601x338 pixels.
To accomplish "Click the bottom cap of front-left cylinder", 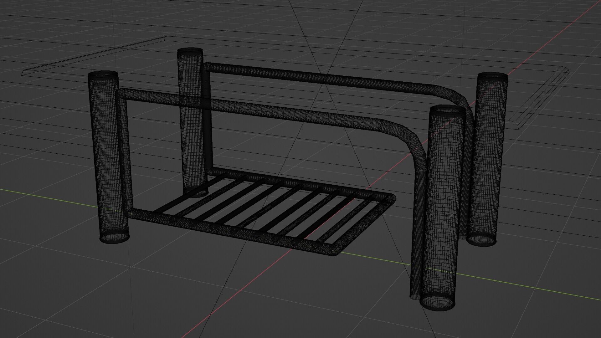I will click(x=114, y=237).
